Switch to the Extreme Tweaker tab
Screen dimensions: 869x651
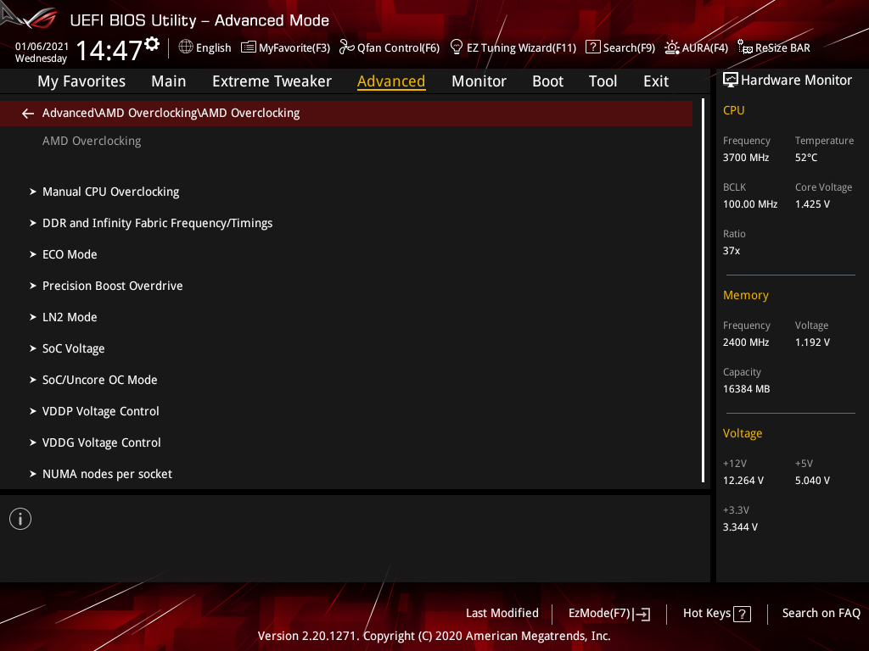coord(272,81)
